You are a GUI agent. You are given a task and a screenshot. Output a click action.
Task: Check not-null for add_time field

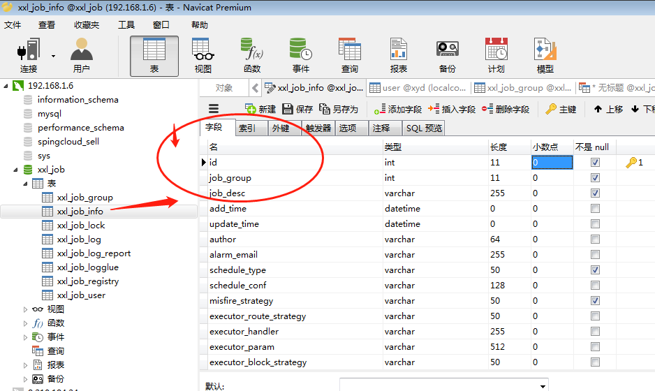(595, 209)
